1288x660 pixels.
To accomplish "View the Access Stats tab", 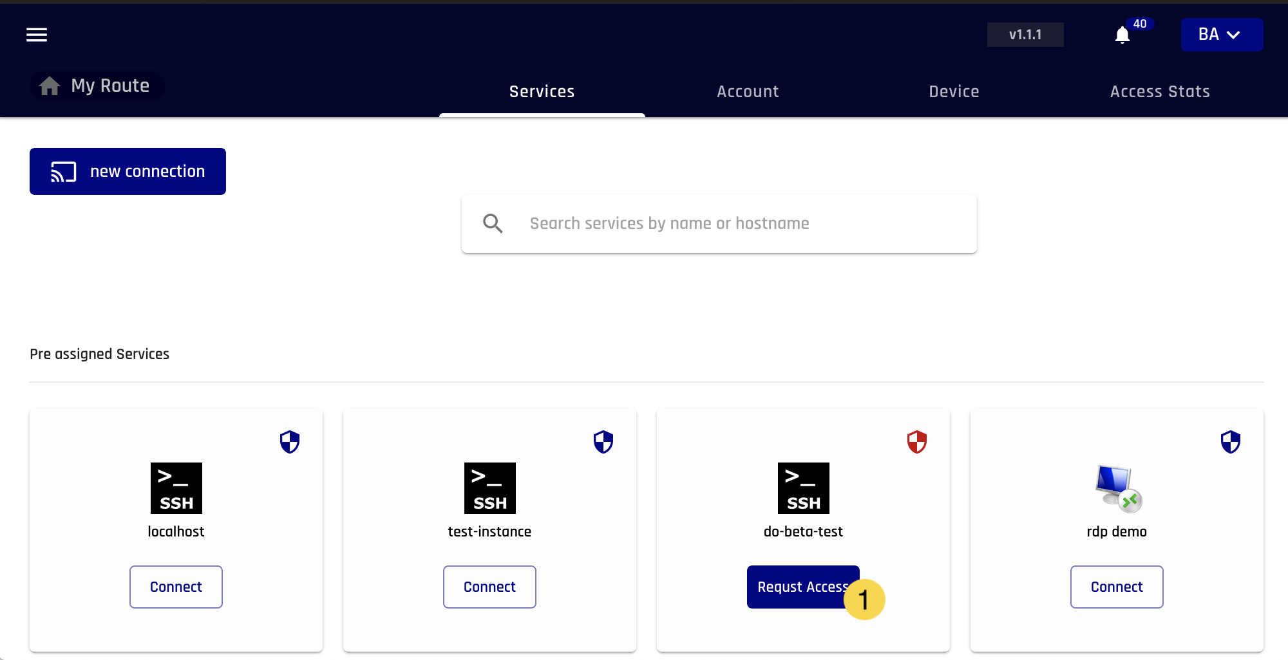I will click(1159, 91).
